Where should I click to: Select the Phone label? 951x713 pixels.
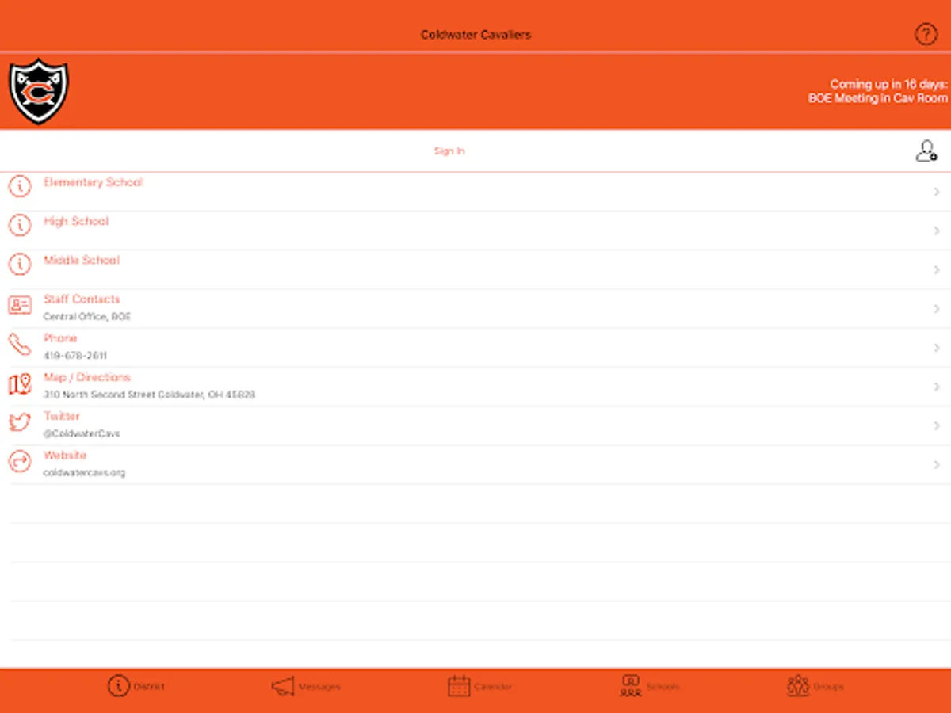pyautogui.click(x=60, y=338)
